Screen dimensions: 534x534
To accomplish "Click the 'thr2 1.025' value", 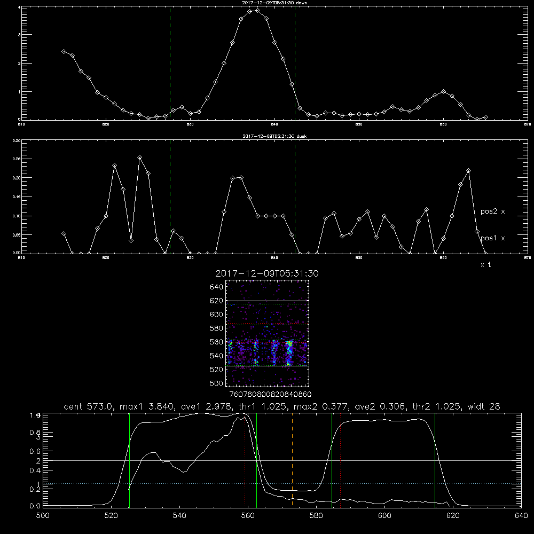I will (437, 406).
